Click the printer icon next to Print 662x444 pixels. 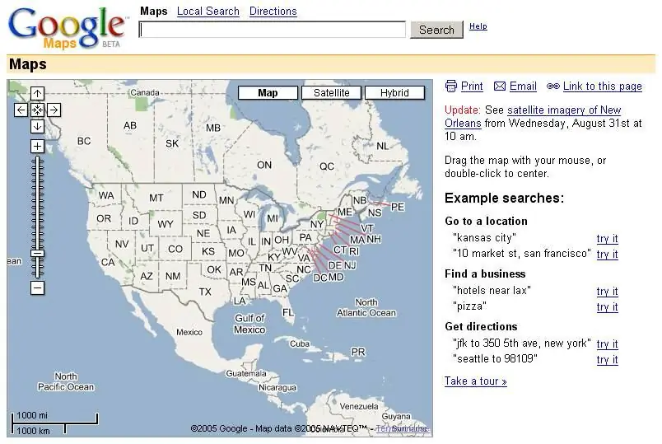(x=451, y=86)
